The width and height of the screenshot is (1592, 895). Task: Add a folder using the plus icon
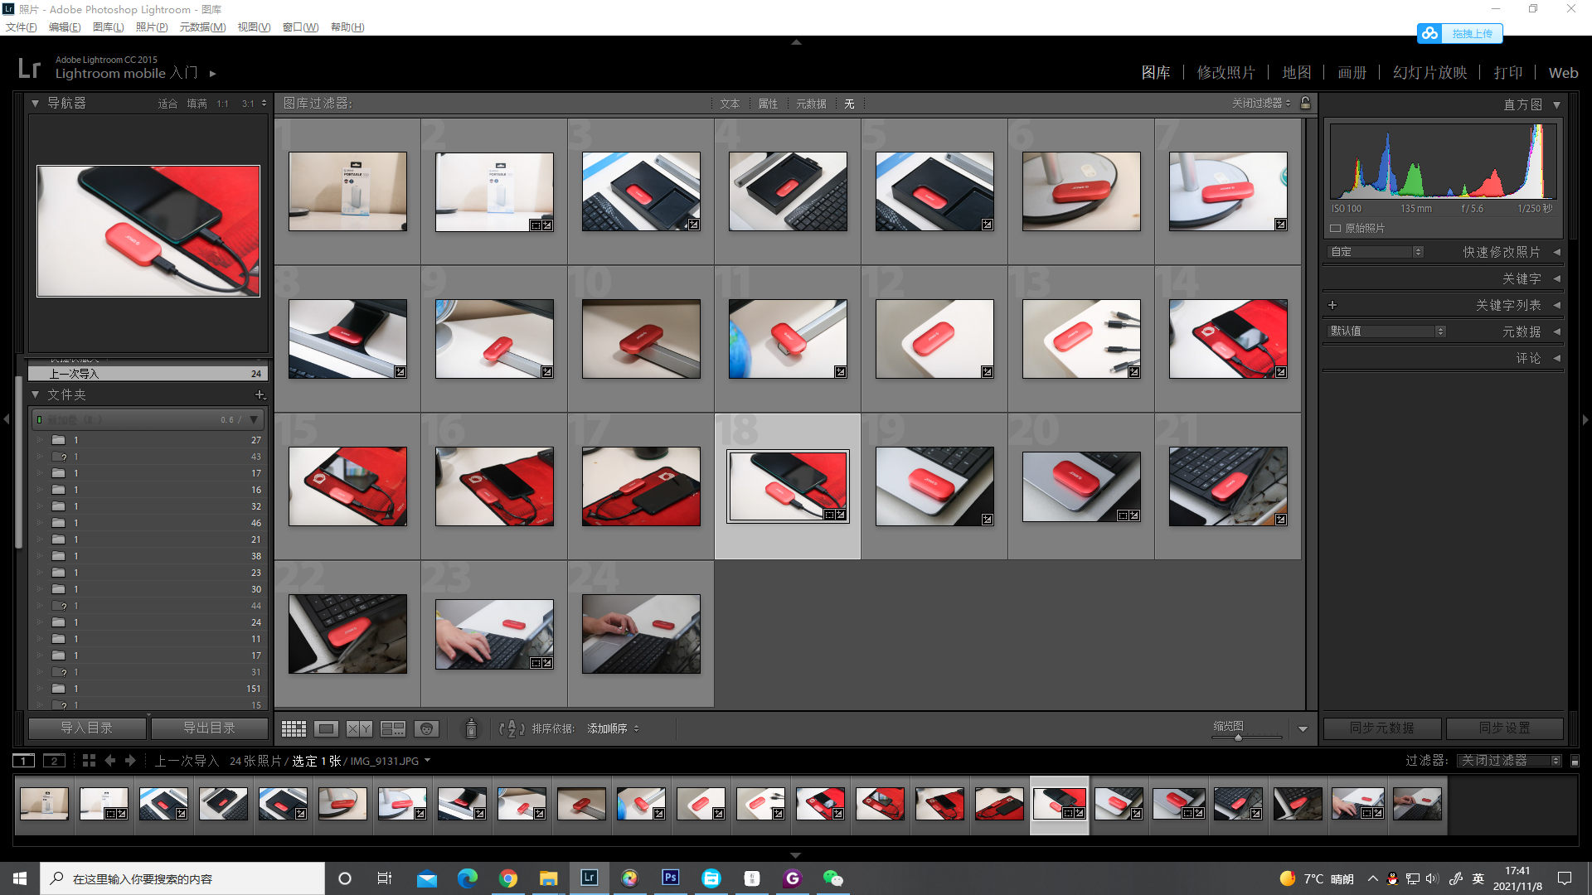[260, 395]
